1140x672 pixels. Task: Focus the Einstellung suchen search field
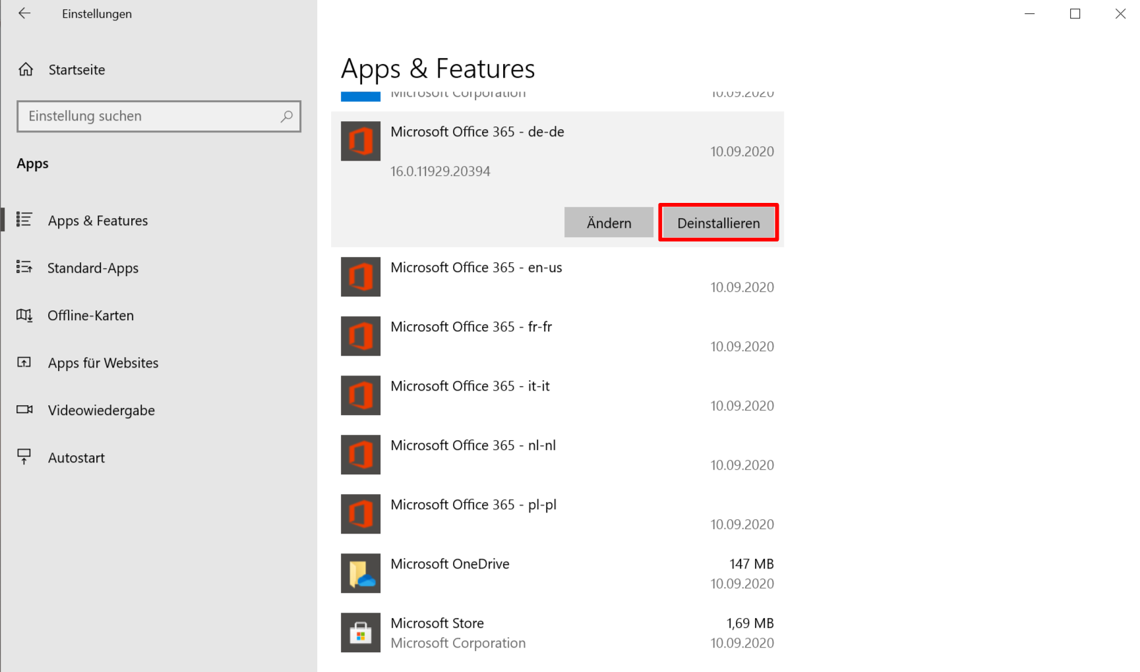tap(159, 117)
